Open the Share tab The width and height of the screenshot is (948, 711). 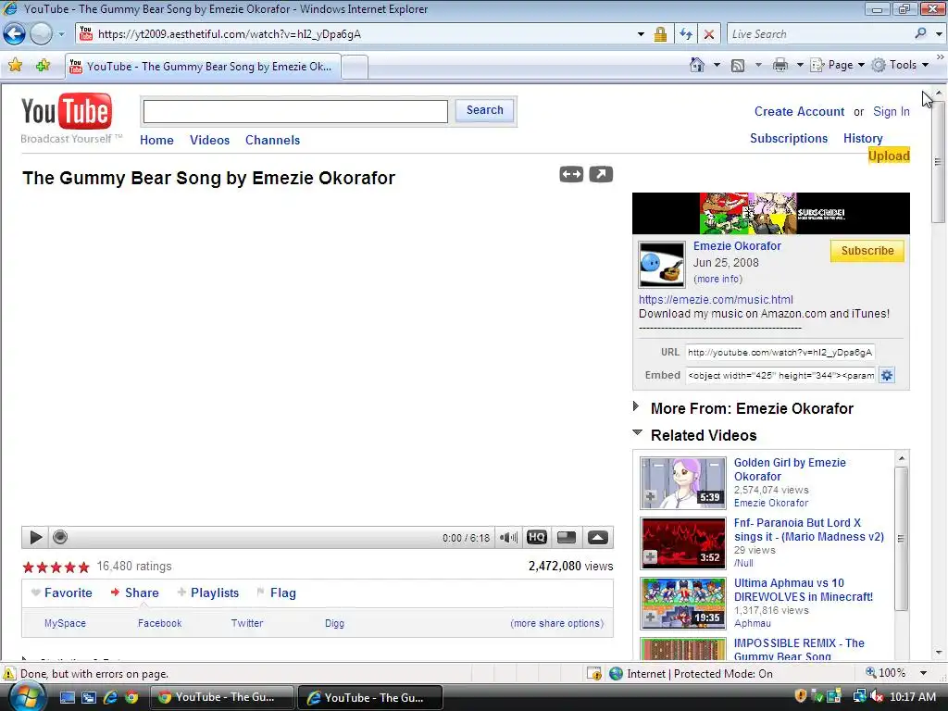[x=142, y=593]
